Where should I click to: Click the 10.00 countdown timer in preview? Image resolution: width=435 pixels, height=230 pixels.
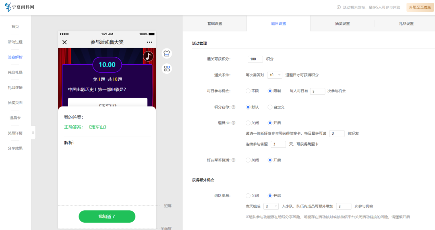[107, 65]
